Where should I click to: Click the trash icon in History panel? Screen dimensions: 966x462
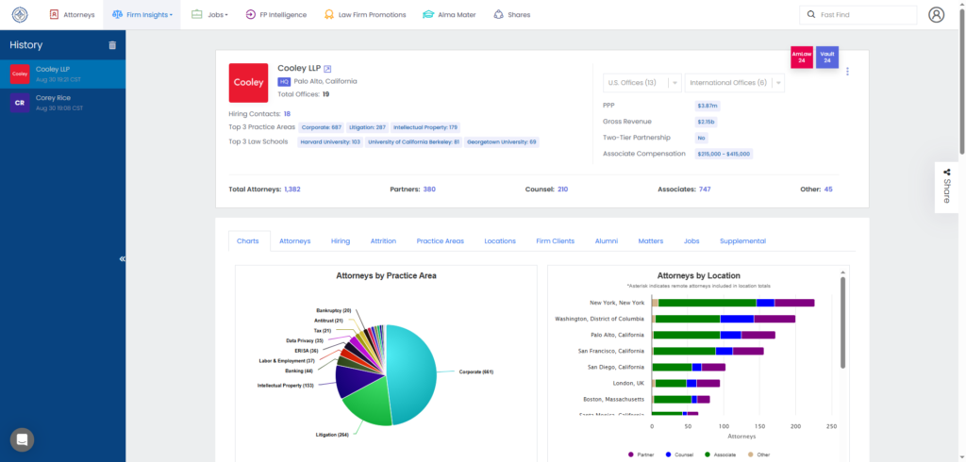point(112,45)
